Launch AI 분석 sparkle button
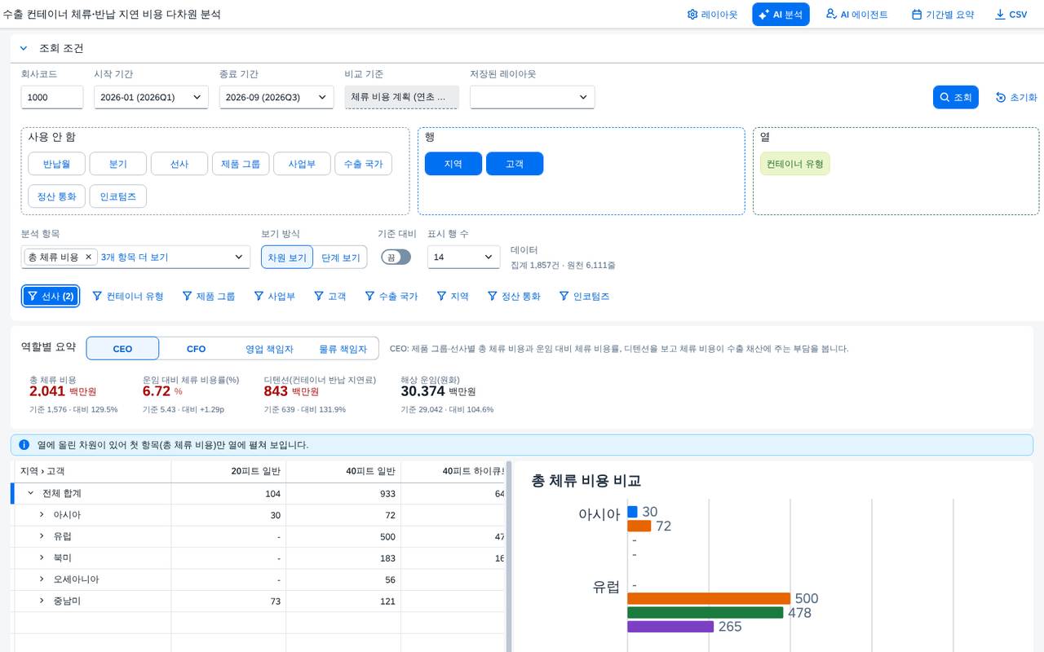This screenshot has width=1044, height=652. click(x=781, y=15)
